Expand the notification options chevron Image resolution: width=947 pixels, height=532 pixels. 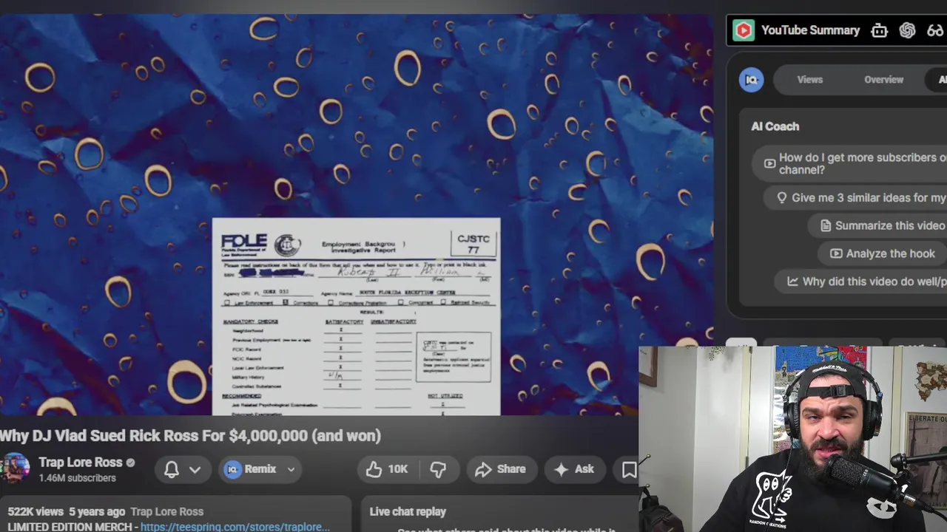click(195, 469)
